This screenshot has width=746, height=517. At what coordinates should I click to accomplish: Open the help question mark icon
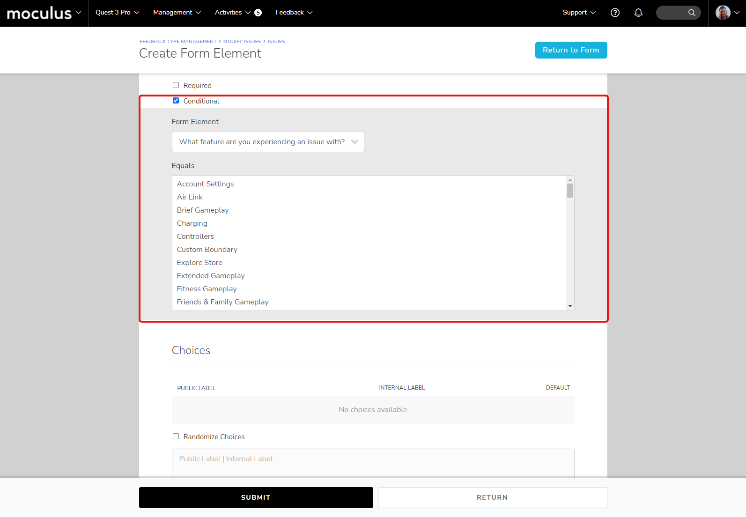tap(615, 13)
